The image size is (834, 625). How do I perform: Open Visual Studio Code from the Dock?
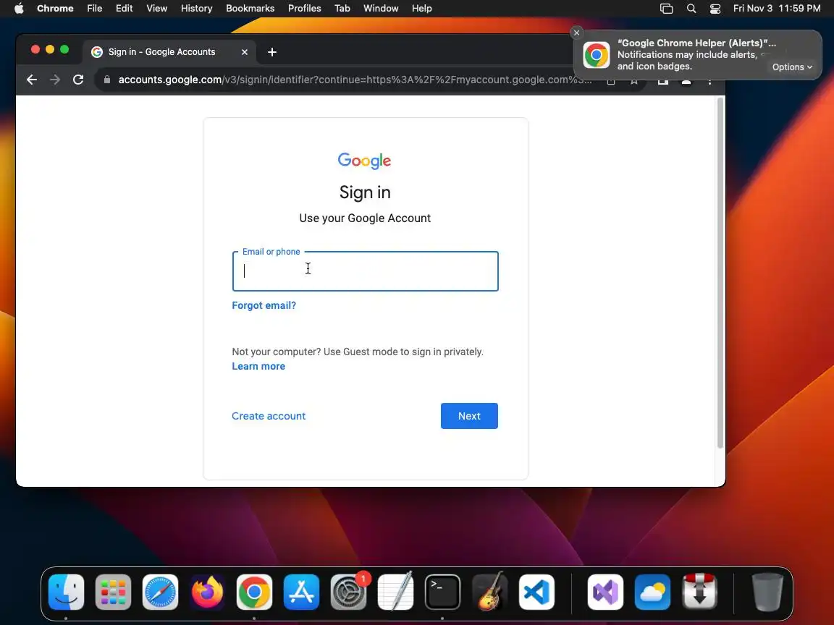[536, 592]
